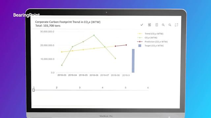Open the chart share/structure icon
Screen dimensions: 211x118
click(x=149, y=25)
